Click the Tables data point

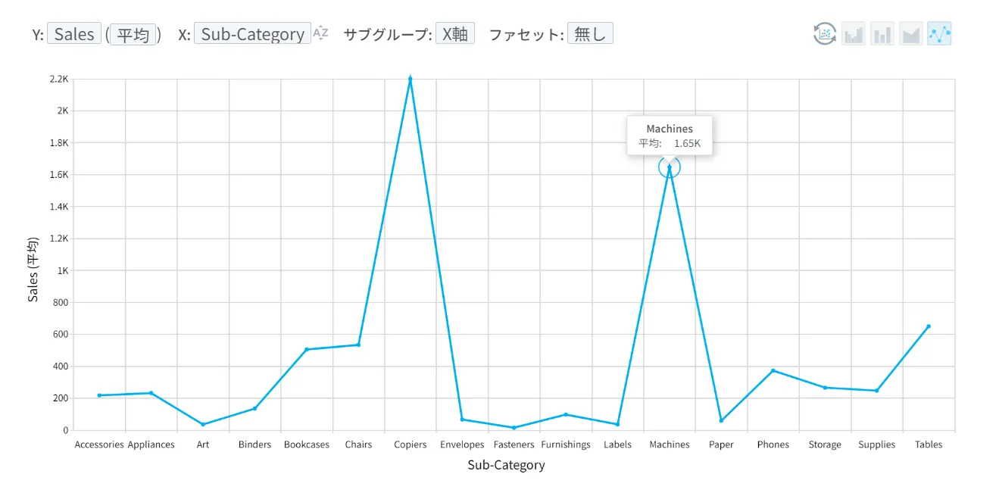[x=929, y=326]
